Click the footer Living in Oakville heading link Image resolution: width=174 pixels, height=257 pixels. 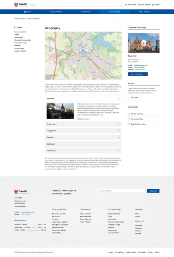(x=59, y=209)
